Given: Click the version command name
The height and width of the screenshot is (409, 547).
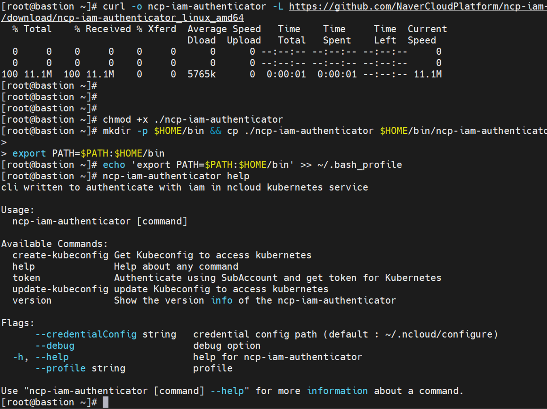Looking at the screenshot, I should coord(32,300).
